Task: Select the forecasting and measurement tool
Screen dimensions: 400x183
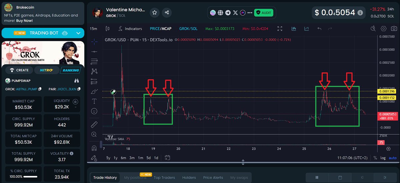Action: 94,81
